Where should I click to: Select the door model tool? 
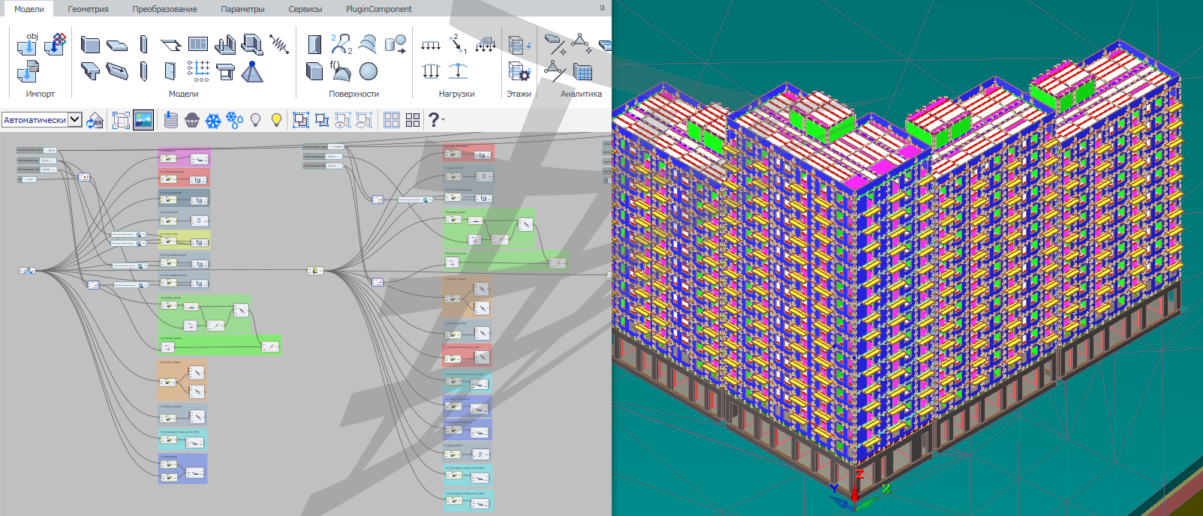[x=171, y=71]
